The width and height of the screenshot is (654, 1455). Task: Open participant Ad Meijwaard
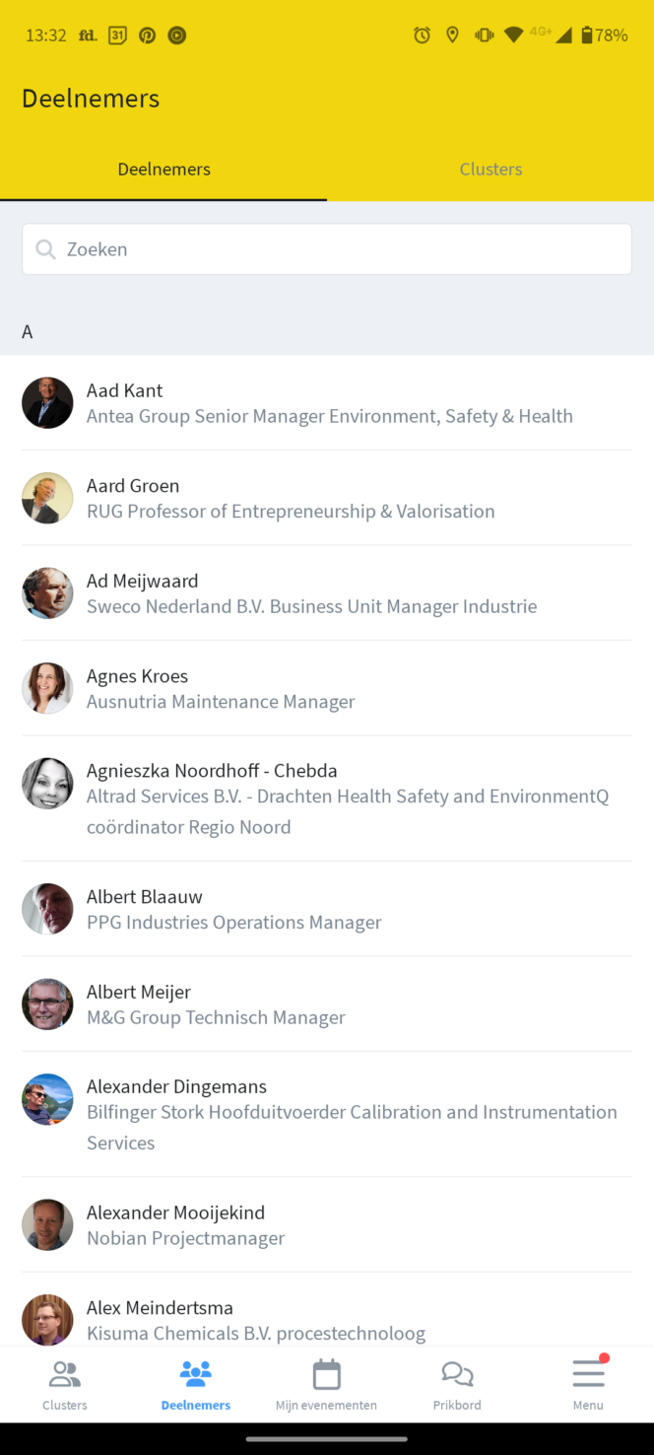click(311, 593)
